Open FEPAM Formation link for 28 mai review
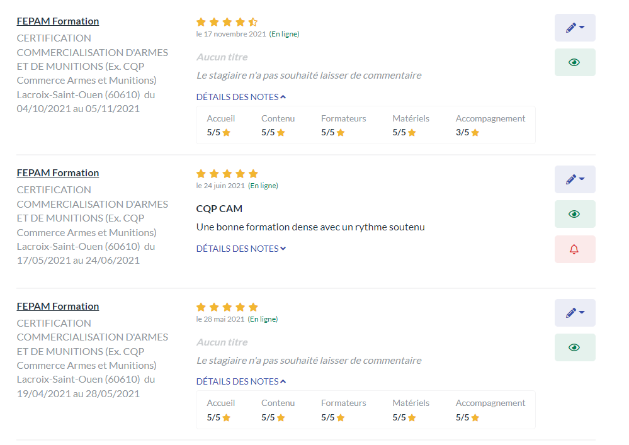This screenshot has width=629, height=445. [58, 307]
